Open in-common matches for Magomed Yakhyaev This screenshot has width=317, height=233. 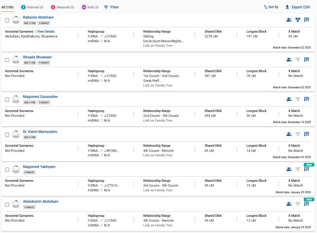[289, 169]
